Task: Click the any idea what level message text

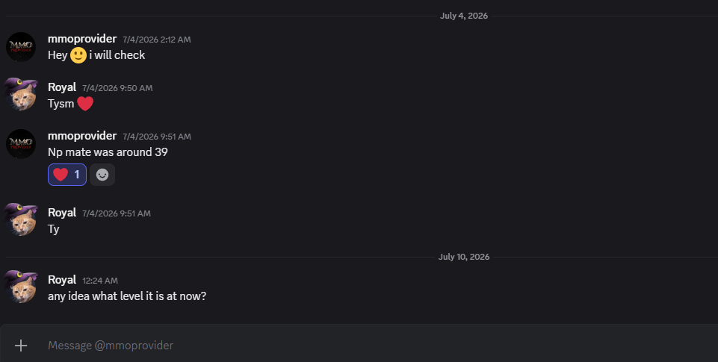Action: point(127,296)
